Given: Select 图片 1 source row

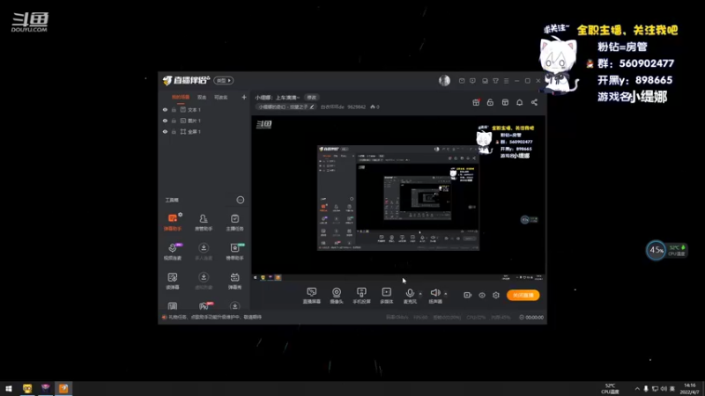Looking at the screenshot, I should pos(204,121).
